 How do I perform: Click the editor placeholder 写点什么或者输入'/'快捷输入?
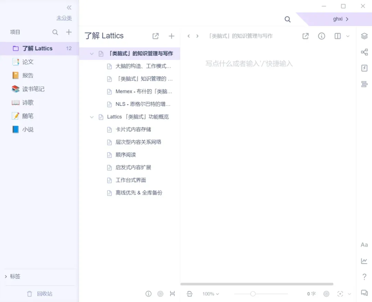click(x=249, y=64)
